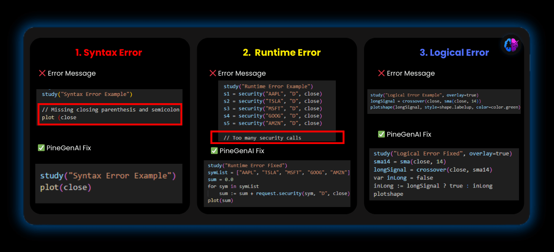554x252 pixels.
Task: Click the s2 = security("TSLA") line
Action: click(273, 101)
